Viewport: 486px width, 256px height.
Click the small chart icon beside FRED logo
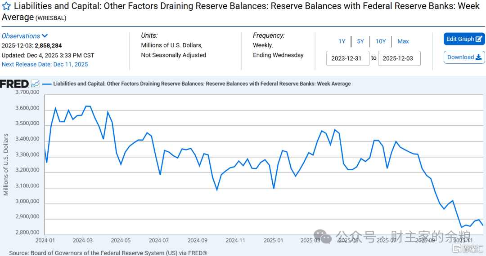click(x=35, y=84)
